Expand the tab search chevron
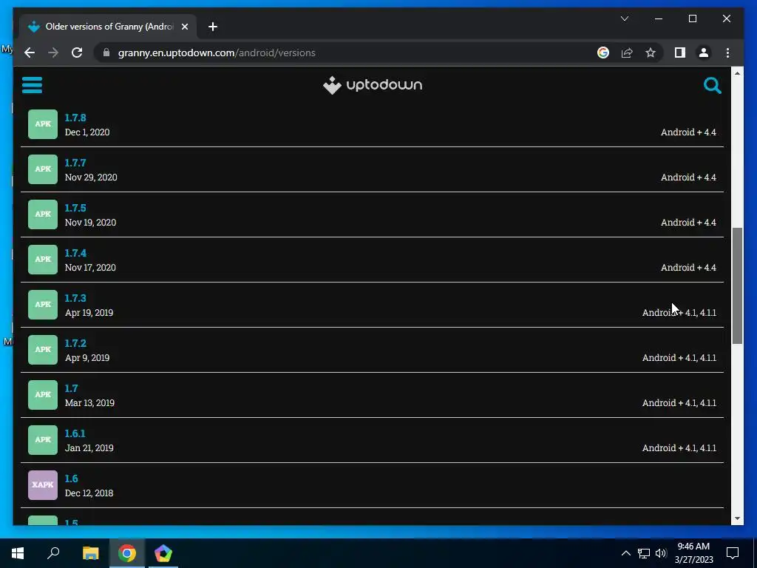The width and height of the screenshot is (757, 568). (x=624, y=18)
